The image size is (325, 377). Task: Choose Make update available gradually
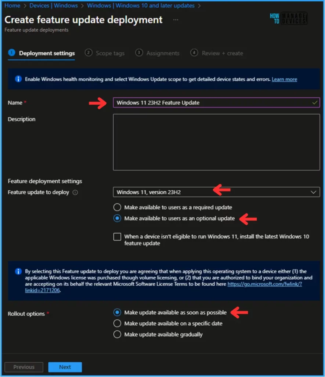pyautogui.click(x=117, y=334)
